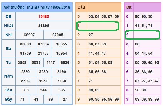Click Đít row 5 values 05, 55, 65, 95
This screenshot has width=163, height=106.
coord(147,62)
